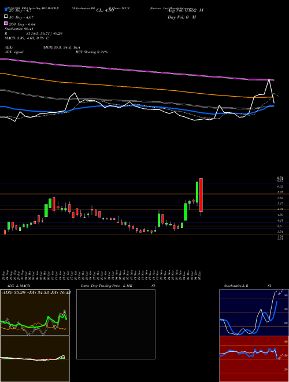
Task: Click the 'Stochastics: 96.41' readout
Action: [x=18, y=29]
